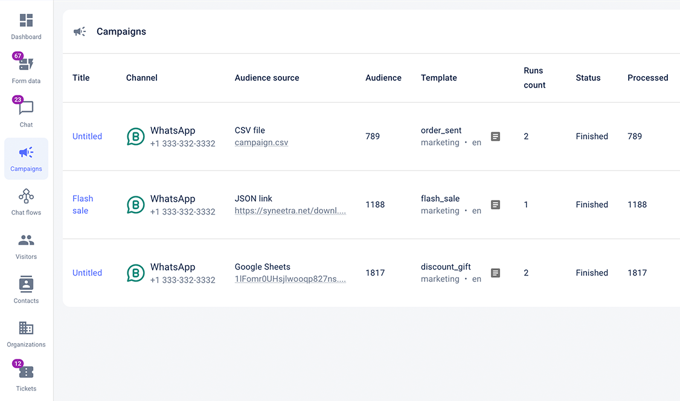
Task: Open the first Untitled campaign
Action: (87, 136)
